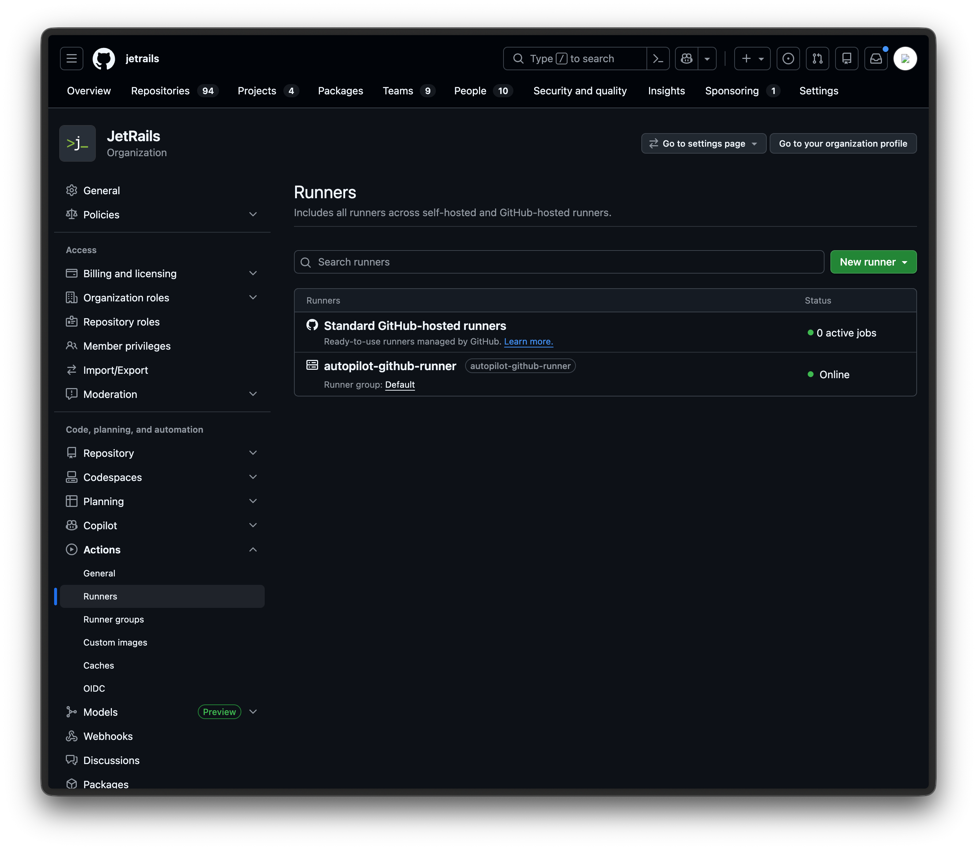Click the Models sidebar icon
The image size is (977, 850).
click(x=72, y=712)
